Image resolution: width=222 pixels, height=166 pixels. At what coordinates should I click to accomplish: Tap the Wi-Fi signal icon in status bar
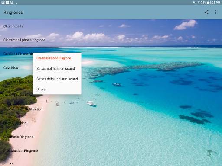click(199, 3)
